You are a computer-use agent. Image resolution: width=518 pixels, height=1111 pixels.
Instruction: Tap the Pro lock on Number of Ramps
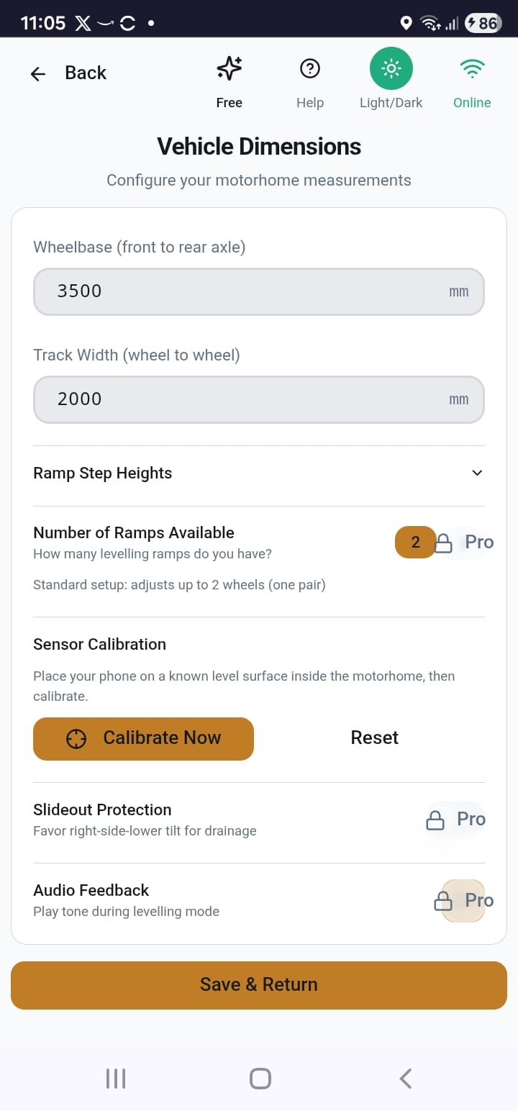click(x=445, y=542)
